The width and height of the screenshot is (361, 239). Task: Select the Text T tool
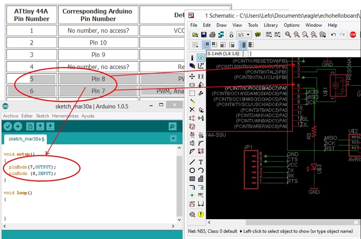point(201,162)
